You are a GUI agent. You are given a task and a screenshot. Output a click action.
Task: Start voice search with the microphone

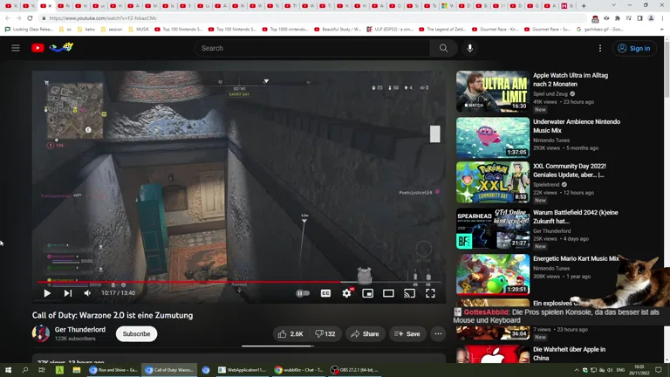tap(469, 48)
